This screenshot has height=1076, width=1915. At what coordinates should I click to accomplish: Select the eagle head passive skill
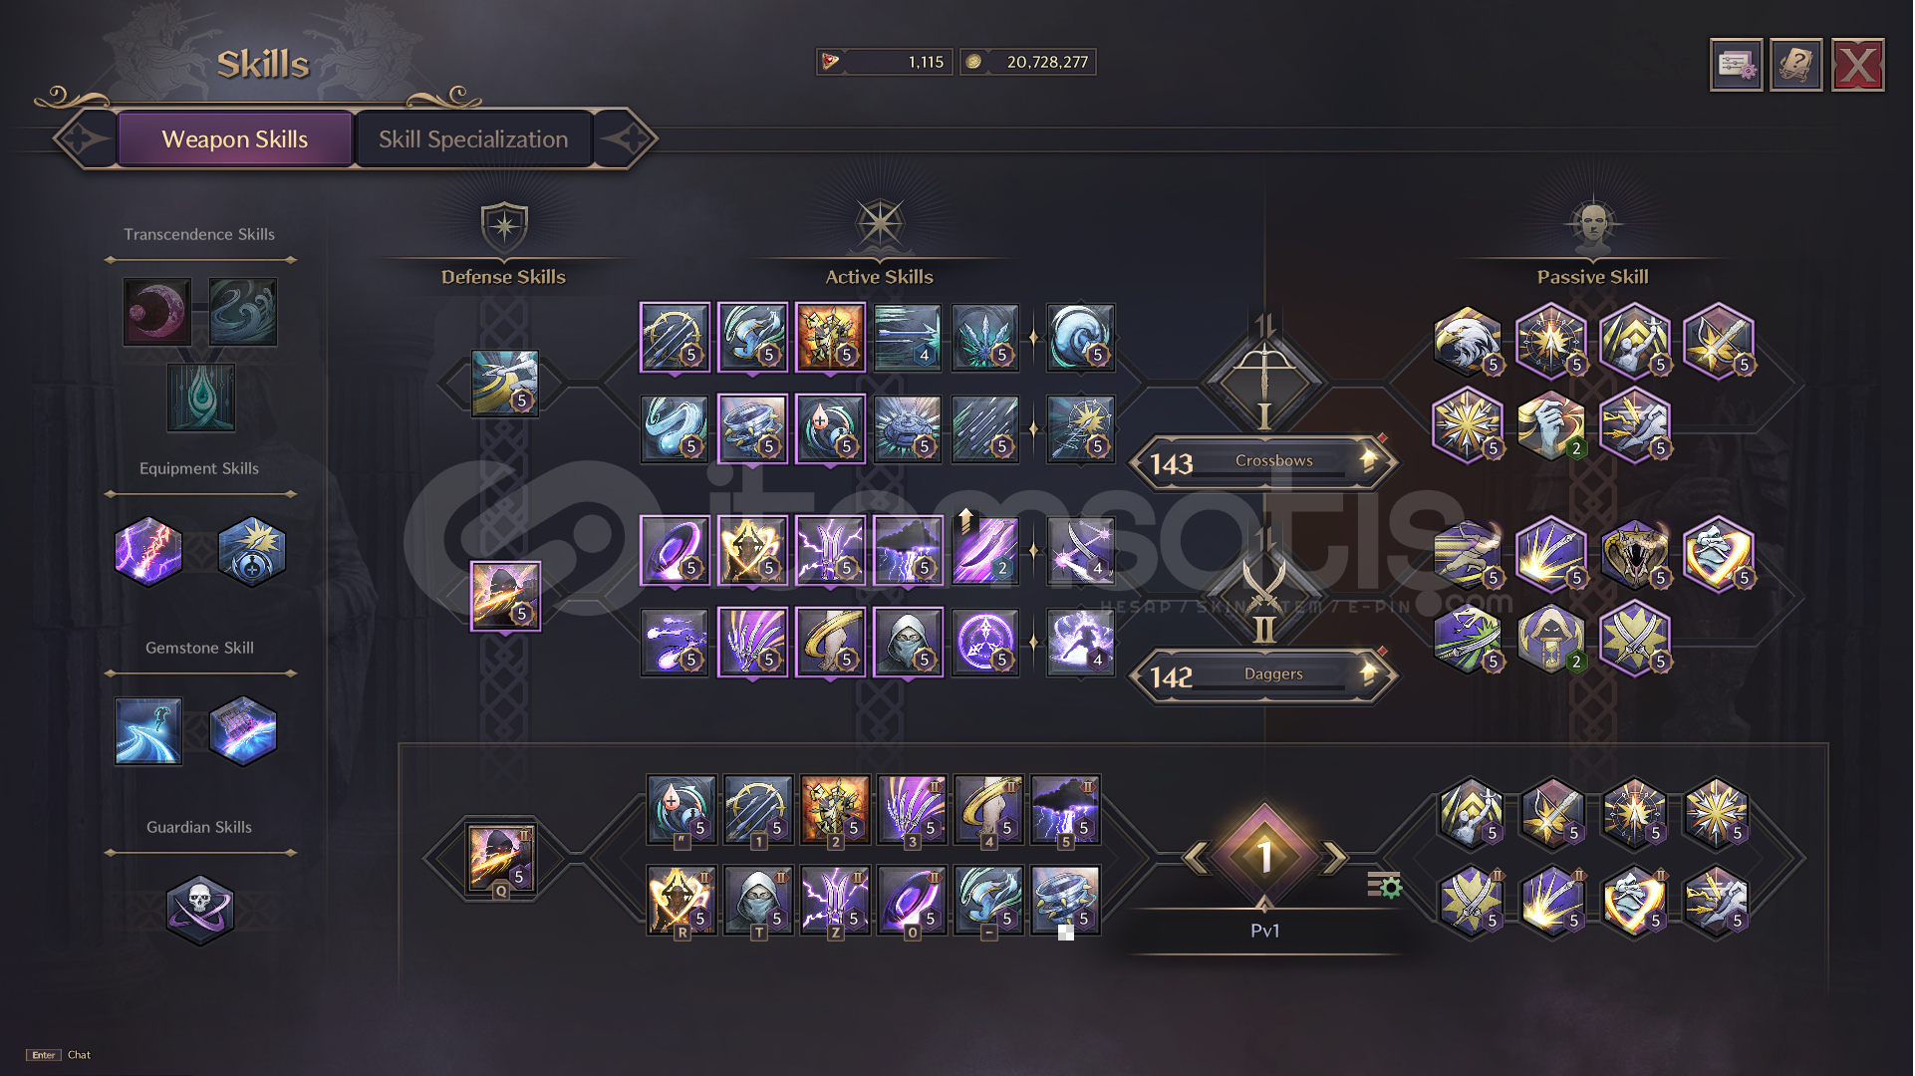[x=1468, y=342]
